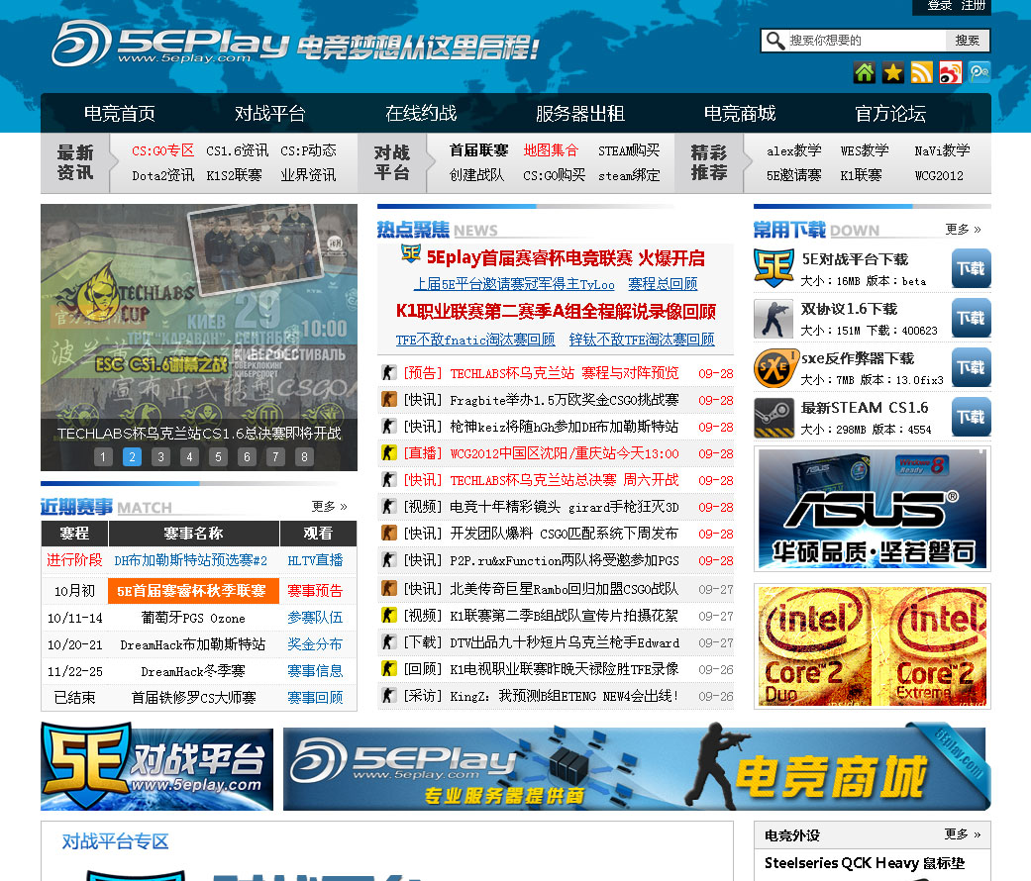Click the gold star favorites icon
This screenshot has width=1031, height=881.
point(893,72)
